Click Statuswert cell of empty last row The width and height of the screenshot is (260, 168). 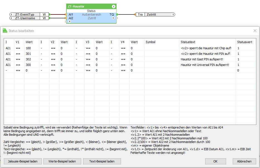click(x=246, y=70)
